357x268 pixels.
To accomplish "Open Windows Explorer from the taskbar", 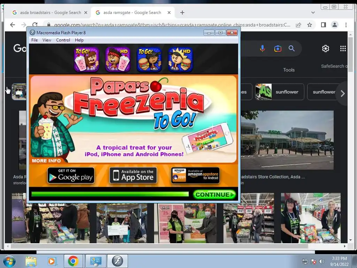I will (31, 261).
